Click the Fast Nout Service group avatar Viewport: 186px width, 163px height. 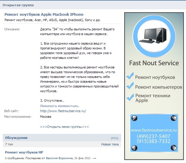tap(154, 86)
